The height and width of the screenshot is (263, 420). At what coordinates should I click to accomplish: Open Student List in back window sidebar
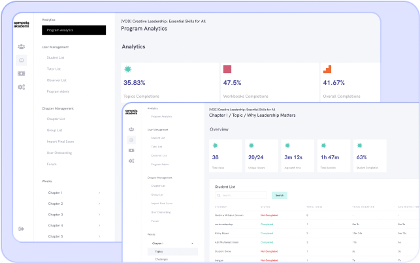tap(56, 57)
